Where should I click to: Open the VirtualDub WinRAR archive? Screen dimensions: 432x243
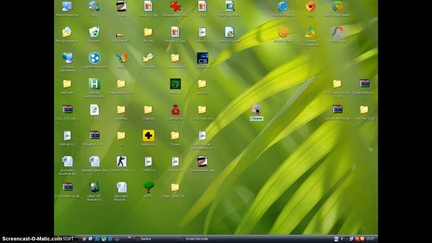coord(94,136)
